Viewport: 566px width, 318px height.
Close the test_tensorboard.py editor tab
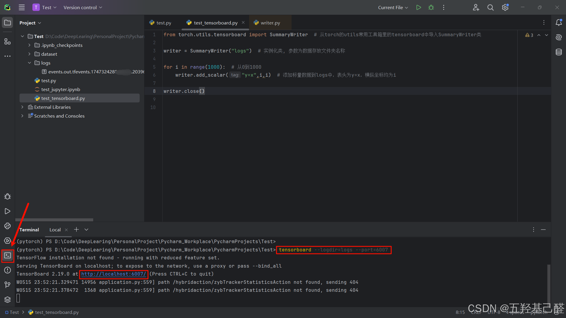pos(243,23)
